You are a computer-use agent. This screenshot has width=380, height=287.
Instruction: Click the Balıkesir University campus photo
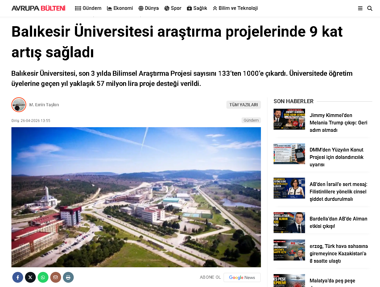136,197
